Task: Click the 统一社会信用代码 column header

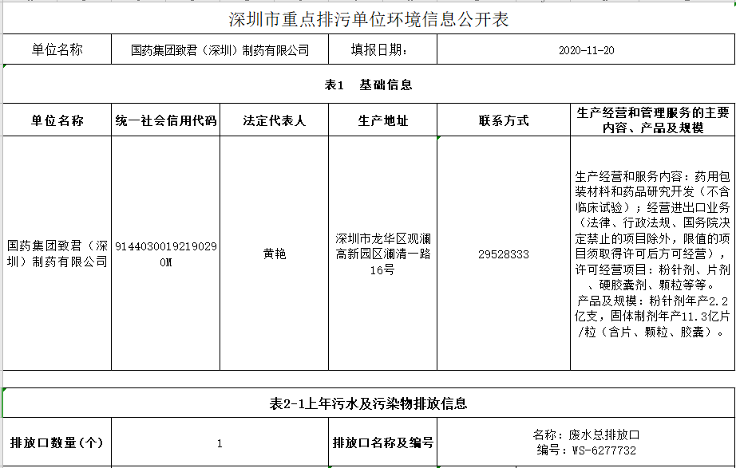Action: 165,120
